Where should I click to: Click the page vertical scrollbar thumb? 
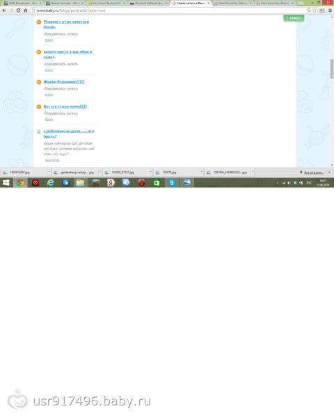click(x=332, y=69)
